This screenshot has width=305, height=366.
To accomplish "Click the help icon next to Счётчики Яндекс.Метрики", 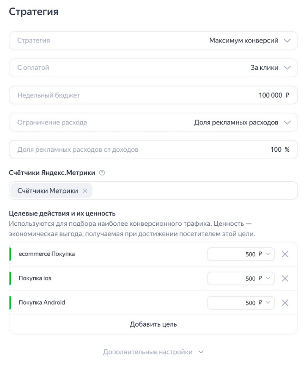I will tap(102, 173).
